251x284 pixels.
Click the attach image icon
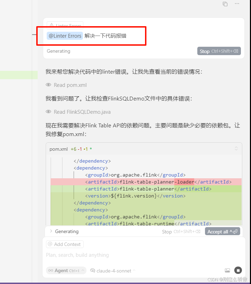pos(227,270)
